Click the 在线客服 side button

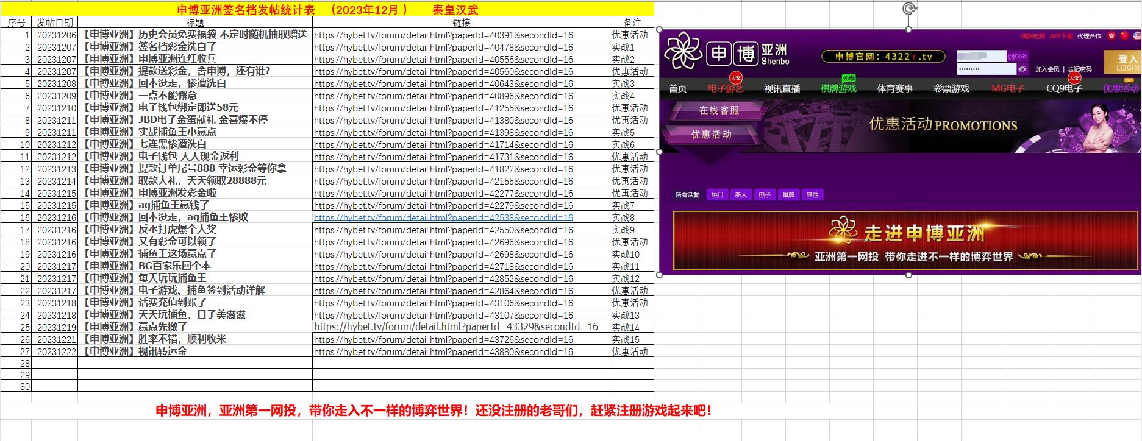(x=718, y=110)
